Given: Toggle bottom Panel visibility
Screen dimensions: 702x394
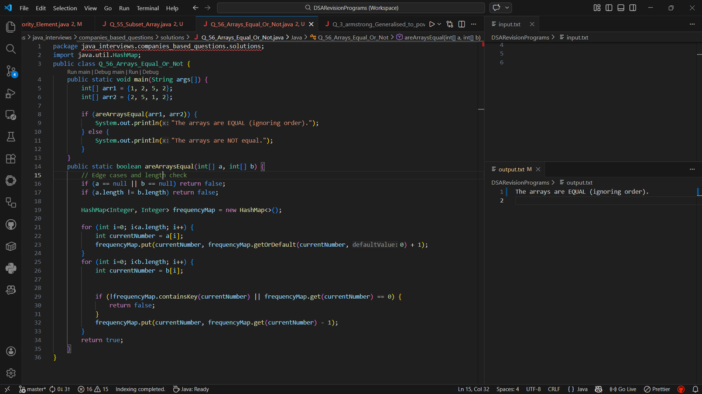Looking at the screenshot, I should tap(621, 8).
